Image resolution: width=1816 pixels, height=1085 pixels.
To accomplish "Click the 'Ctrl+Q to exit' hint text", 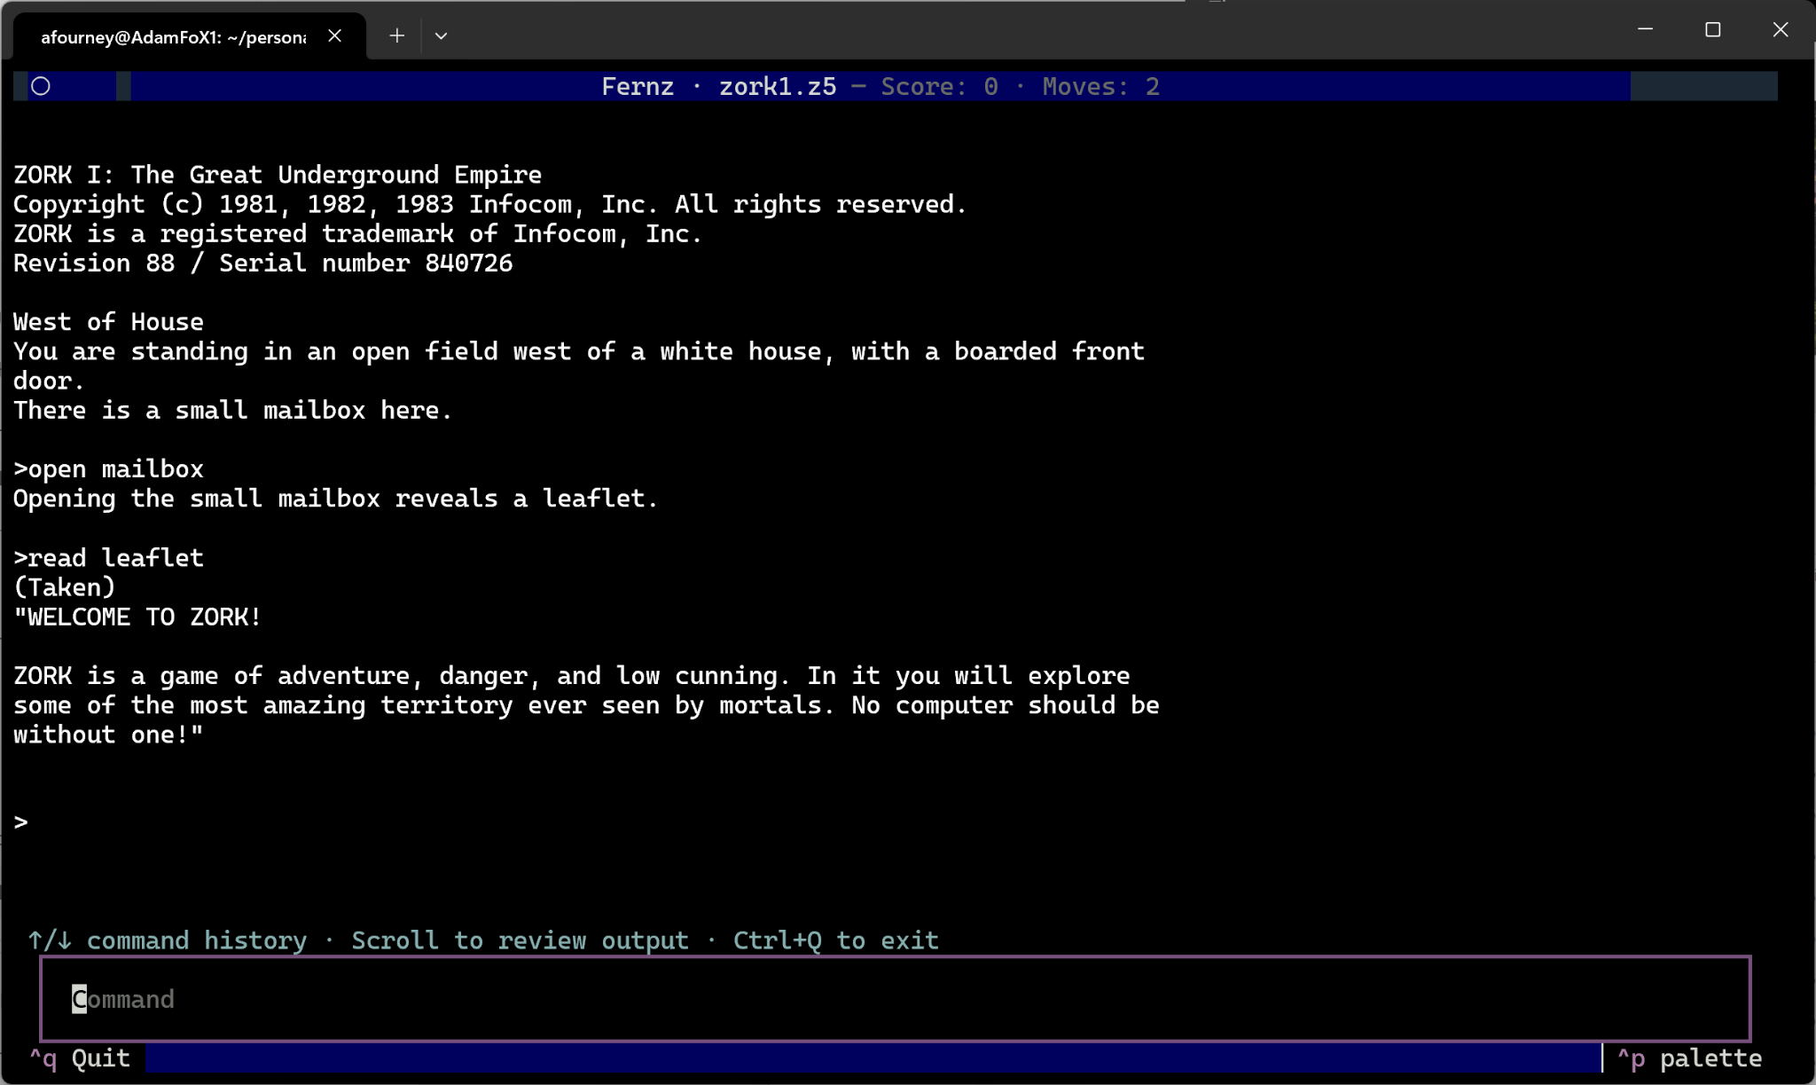I will (835, 940).
